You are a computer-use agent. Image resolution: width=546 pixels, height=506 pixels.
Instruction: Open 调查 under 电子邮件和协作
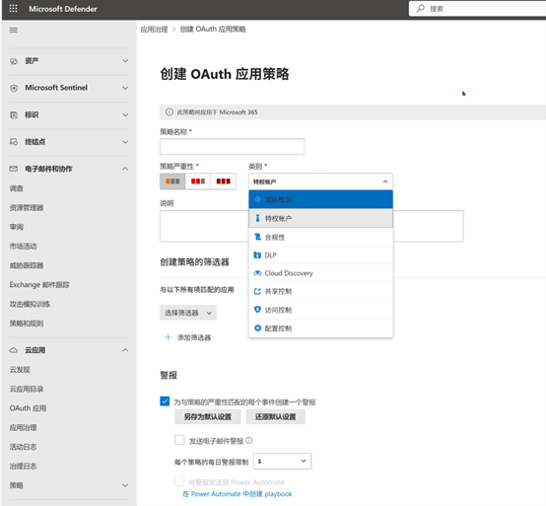[x=17, y=188]
